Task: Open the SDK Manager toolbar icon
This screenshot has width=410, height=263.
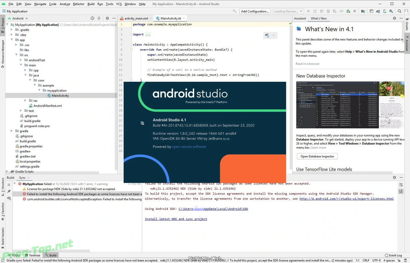Action: point(391,11)
